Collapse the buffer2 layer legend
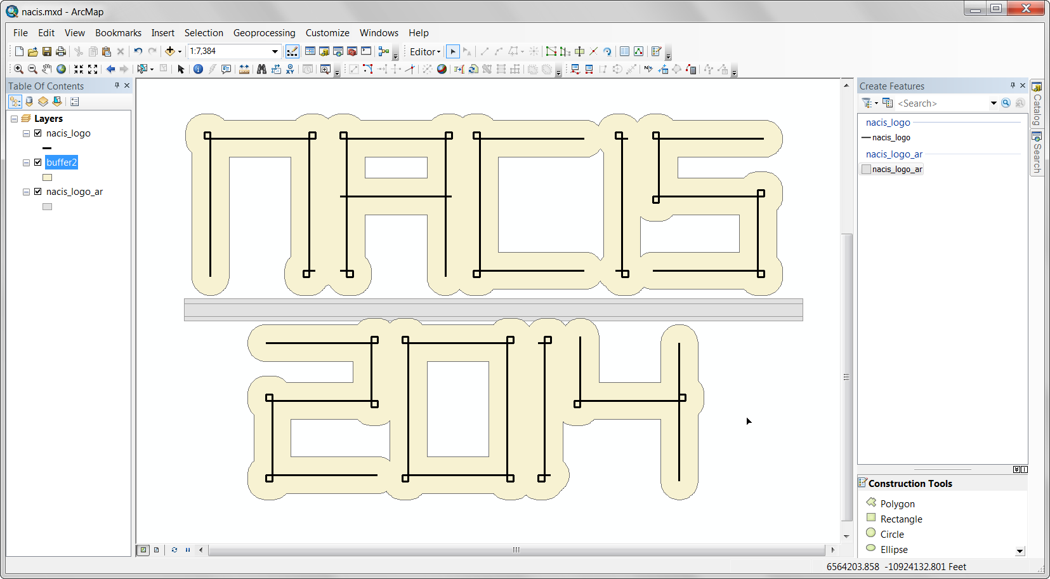 coord(26,163)
